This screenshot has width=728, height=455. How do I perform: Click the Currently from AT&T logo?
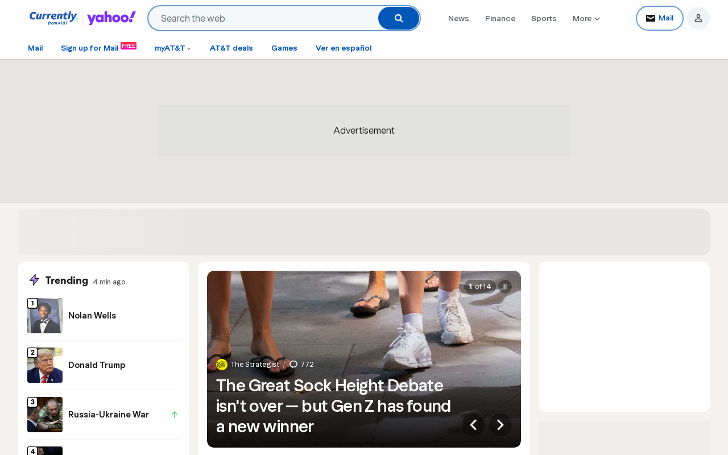pos(53,18)
